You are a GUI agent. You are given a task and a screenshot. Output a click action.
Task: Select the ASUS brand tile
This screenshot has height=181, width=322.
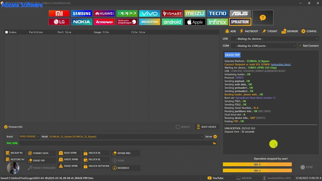(240, 14)
